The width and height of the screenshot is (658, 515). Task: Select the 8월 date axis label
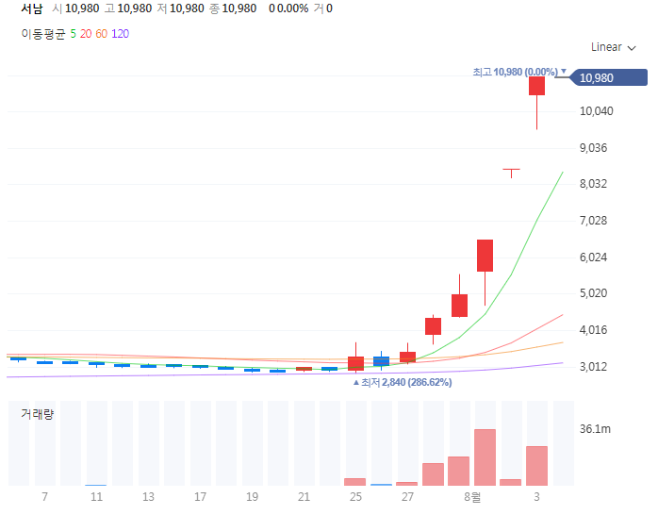[x=472, y=497]
